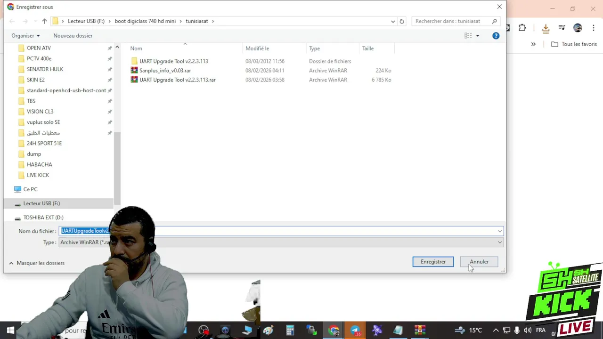Open SENATOR HULK folder in sidebar

tap(45, 69)
